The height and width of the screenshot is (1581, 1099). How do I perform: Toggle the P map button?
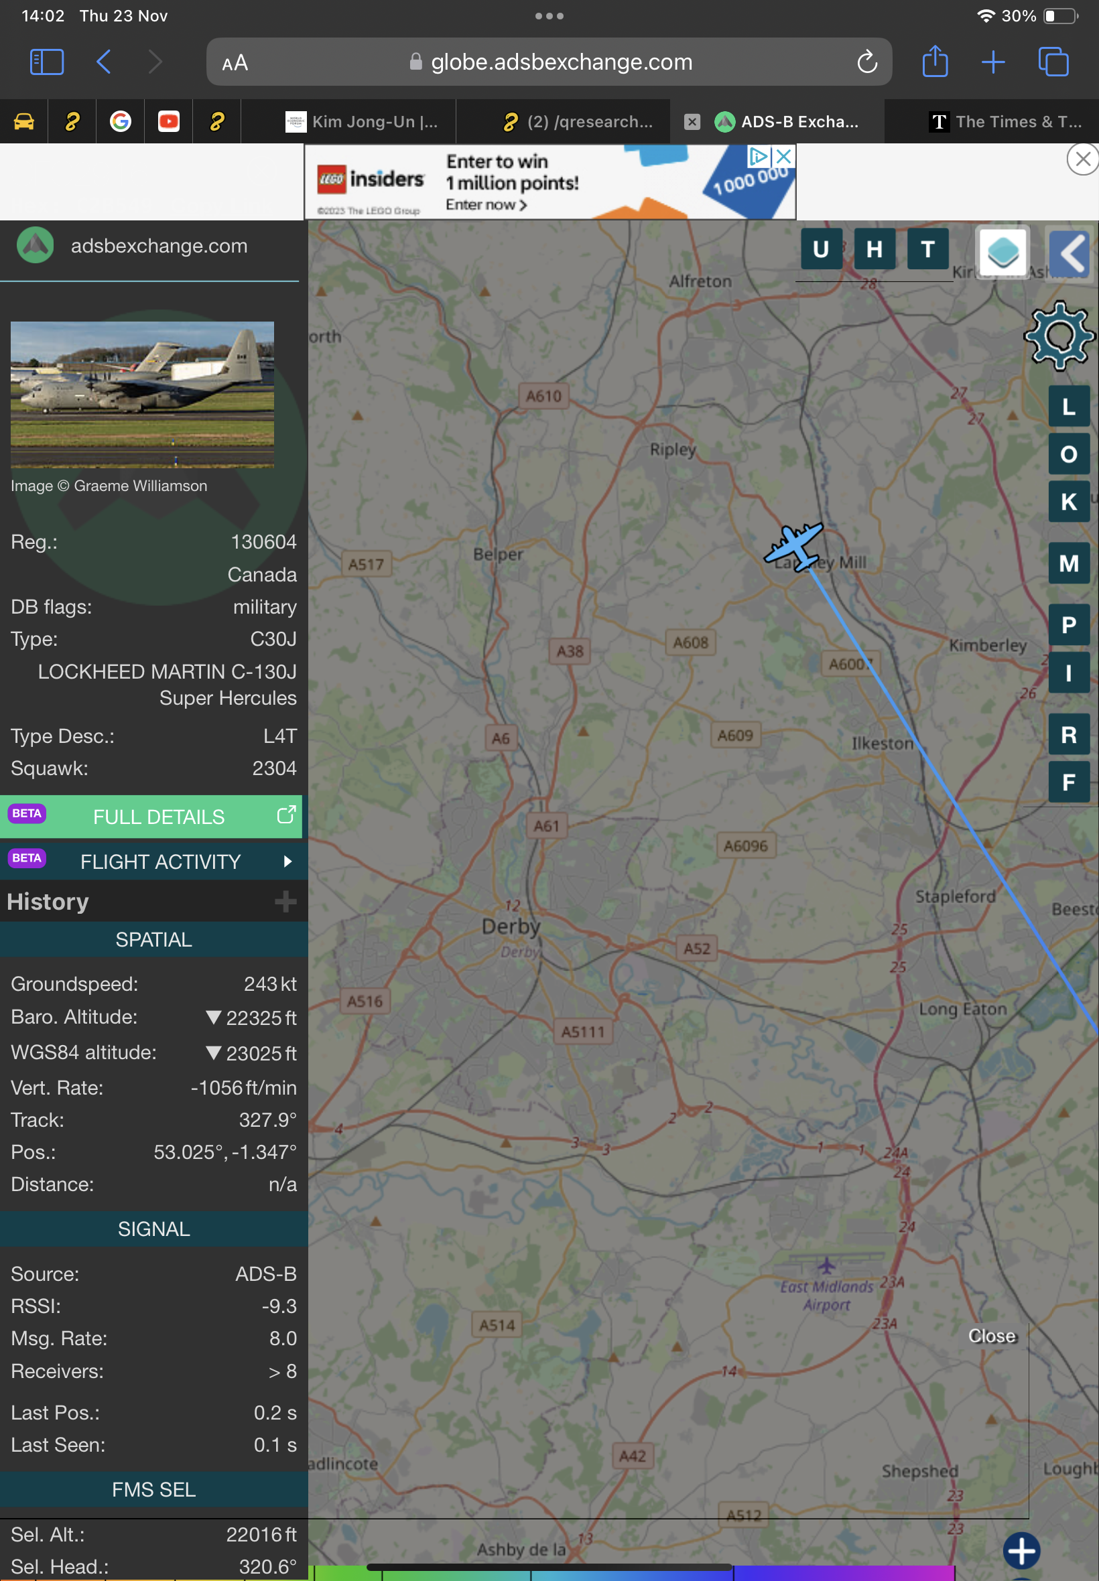1069,625
